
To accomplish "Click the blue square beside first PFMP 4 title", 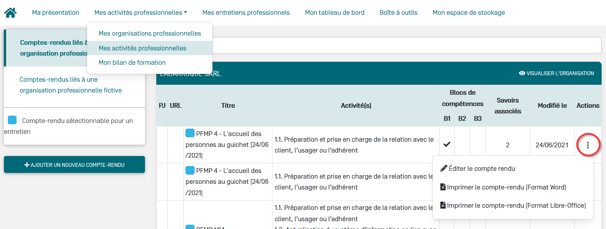I will click(x=190, y=133).
